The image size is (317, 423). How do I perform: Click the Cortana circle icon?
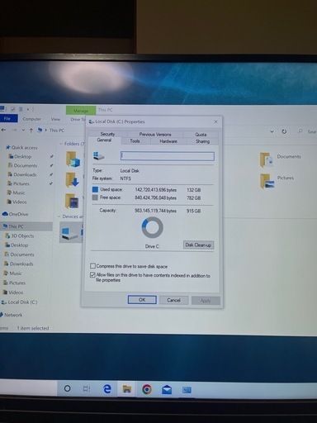[x=67, y=388]
